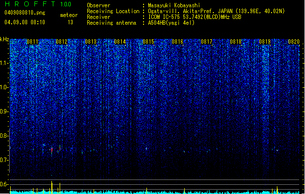Click the kHz axis unit label
Image resolution: width=305 pixels, height=194 pixels.
(4, 39)
